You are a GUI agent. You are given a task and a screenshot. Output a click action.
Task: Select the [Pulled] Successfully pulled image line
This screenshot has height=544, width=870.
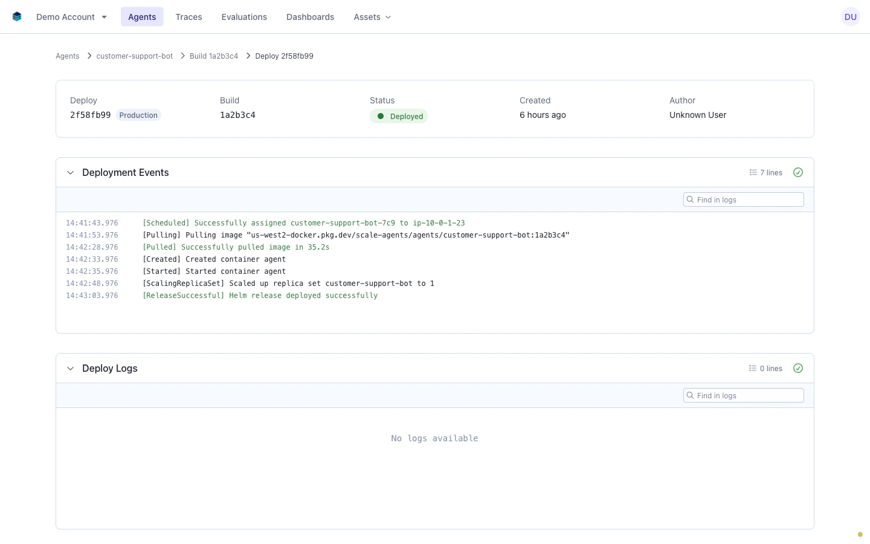click(236, 247)
